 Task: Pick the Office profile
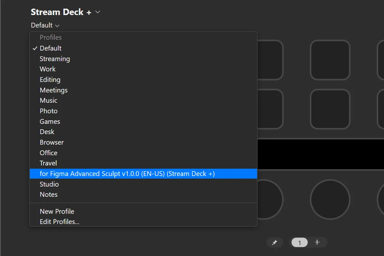tap(143, 153)
